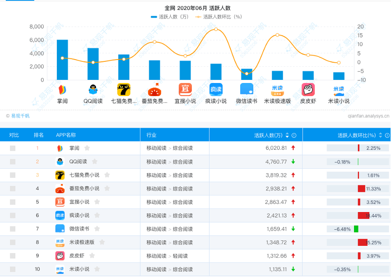Image resolution: width=391 pixels, height=277 pixels.
Task: Tick the compare checkbox for QQ阅读
Action: (x=13, y=162)
